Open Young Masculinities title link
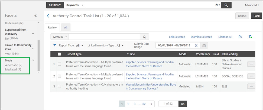Screen dimensions: 263x110 pos(151,86)
